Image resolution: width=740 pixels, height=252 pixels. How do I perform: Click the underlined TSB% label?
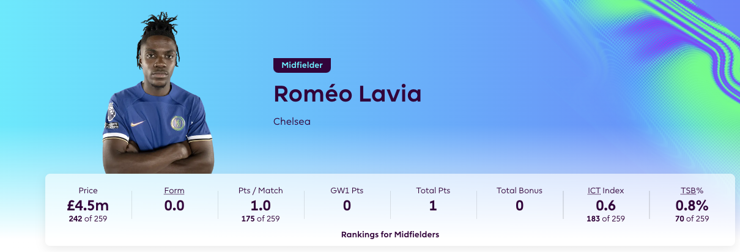pos(692,191)
